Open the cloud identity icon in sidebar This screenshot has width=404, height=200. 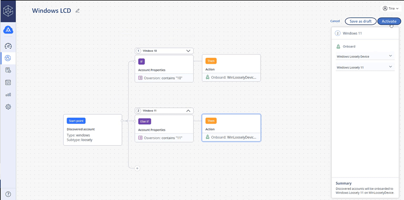[x=8, y=30]
